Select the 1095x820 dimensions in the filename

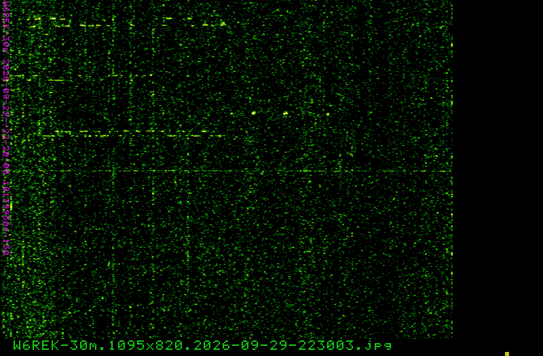point(145,345)
